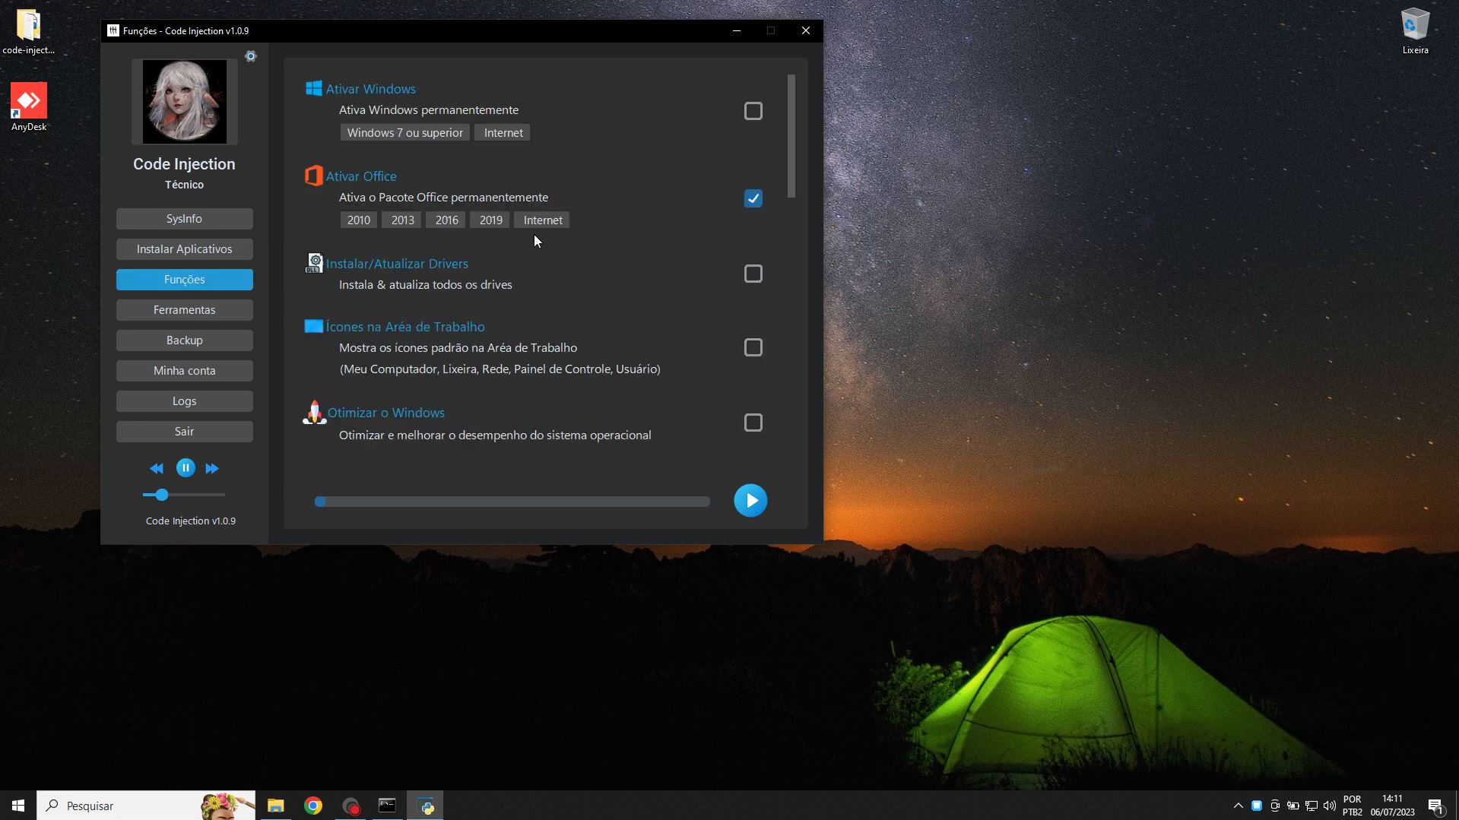Open settings gear in Code Injection sidebar
Screen dimensions: 1459x820
point(251,56)
